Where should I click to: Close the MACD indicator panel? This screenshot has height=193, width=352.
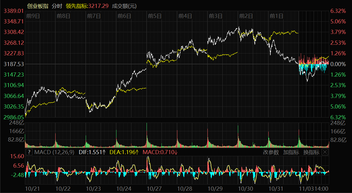tap(325, 152)
